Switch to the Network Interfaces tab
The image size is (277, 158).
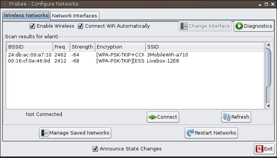click(x=74, y=16)
